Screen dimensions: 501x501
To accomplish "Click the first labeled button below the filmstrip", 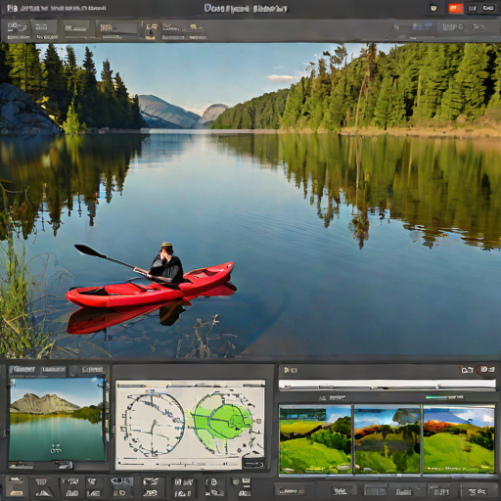I will [291, 491].
